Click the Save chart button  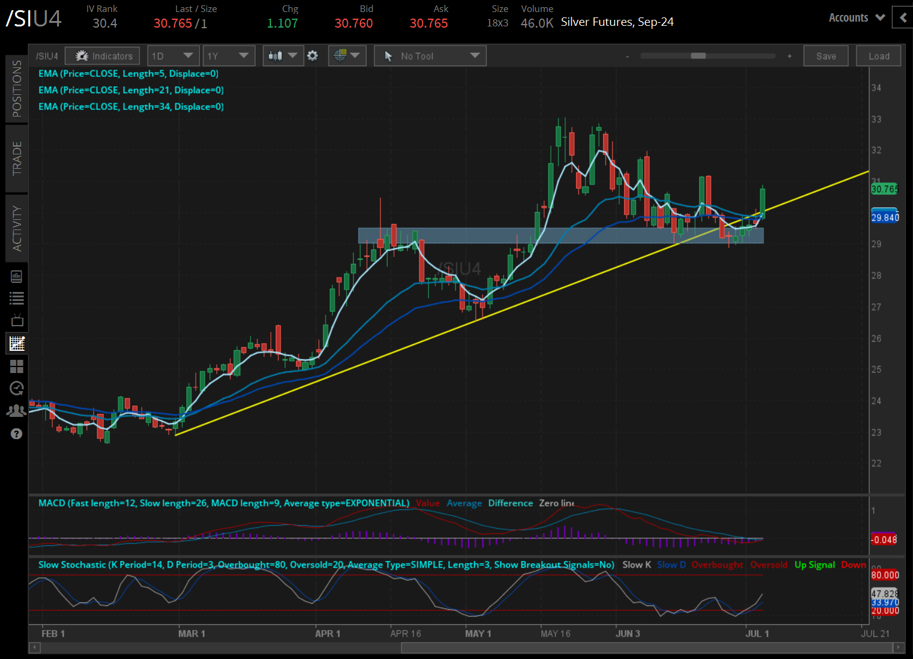coord(826,56)
